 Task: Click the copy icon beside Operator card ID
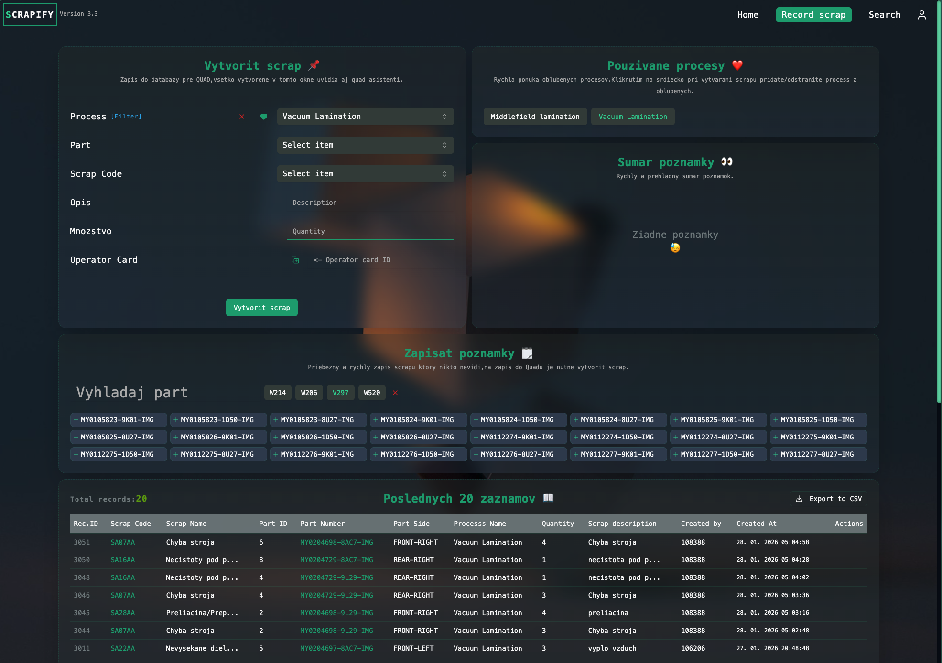[x=295, y=260]
